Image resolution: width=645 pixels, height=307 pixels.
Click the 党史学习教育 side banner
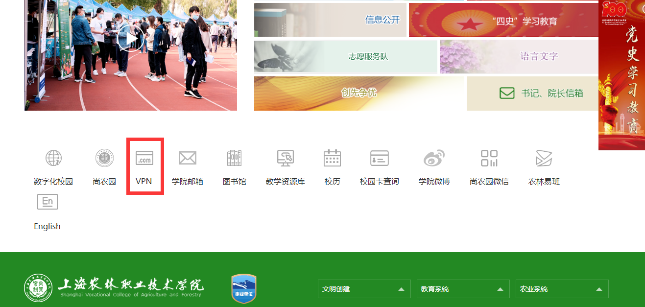[x=621, y=75]
